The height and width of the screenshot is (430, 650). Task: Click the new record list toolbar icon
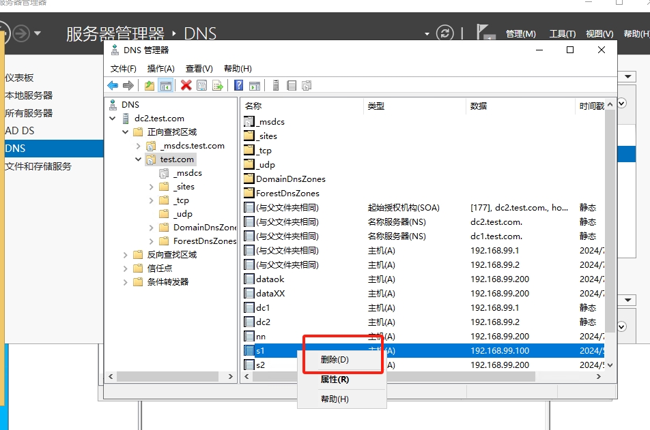tap(292, 86)
